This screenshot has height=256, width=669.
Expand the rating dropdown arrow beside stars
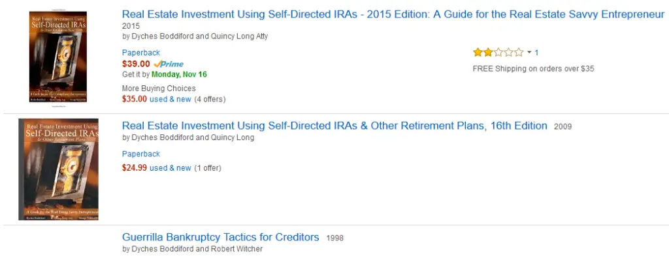click(x=529, y=53)
